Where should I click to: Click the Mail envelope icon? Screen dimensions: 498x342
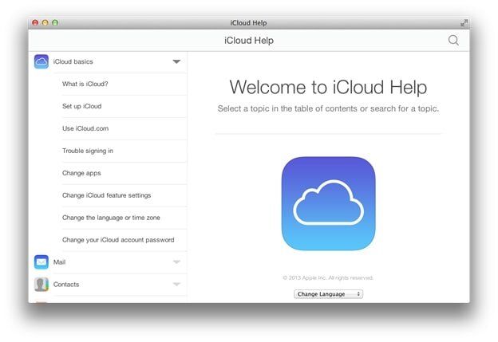click(x=41, y=262)
